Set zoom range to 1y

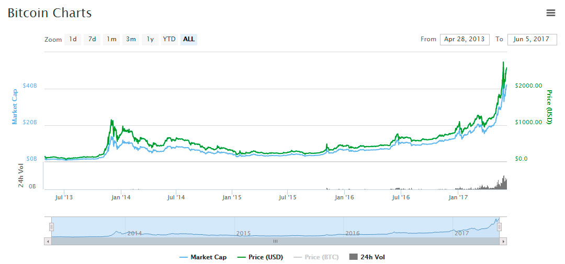tap(150, 39)
